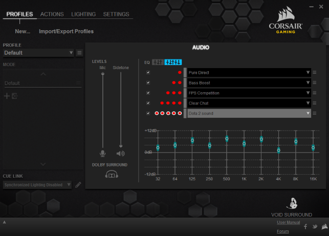Click the 1K EQ band handle
329x236 pixels.
click(244, 144)
